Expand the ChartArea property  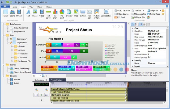click(133, 31)
